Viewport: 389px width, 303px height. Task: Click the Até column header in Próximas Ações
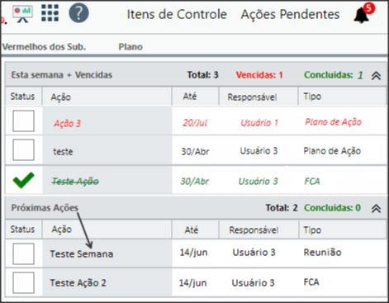tap(192, 230)
